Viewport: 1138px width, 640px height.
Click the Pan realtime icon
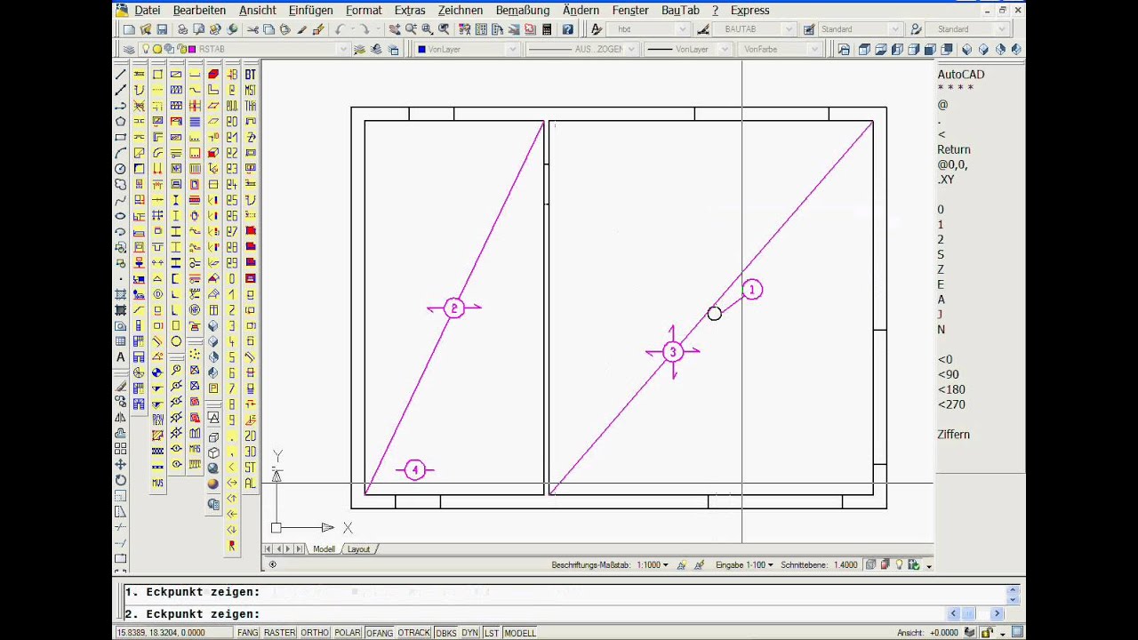395,29
